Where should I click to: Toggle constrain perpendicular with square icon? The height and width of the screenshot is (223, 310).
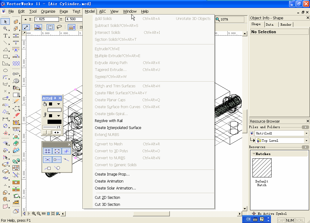[48, 168]
